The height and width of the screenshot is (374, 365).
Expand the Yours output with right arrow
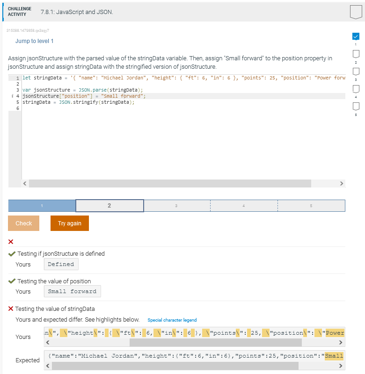coord(340,343)
